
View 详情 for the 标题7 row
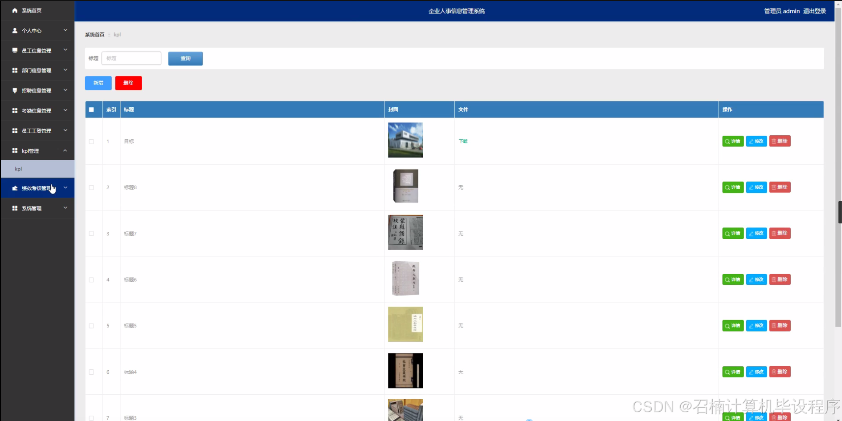pos(733,233)
